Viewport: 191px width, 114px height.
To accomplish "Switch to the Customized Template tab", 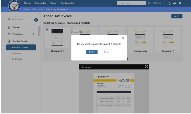I will (x=79, y=23).
